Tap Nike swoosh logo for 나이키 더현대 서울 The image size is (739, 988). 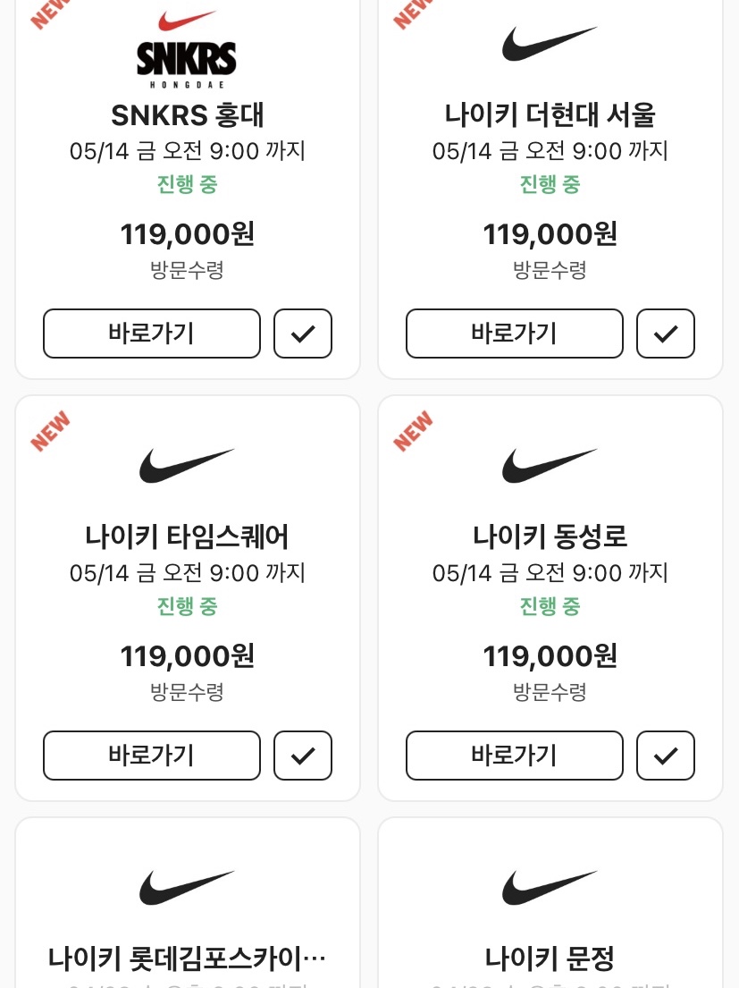tap(549, 43)
